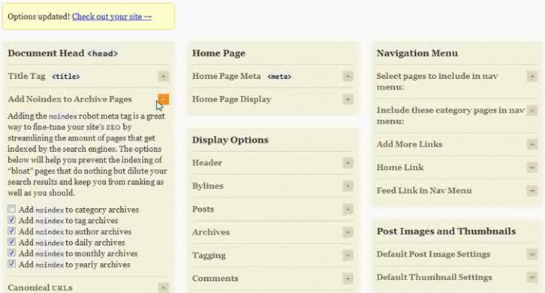Uncheck noindex for author archives
This screenshot has width=545, height=293.
[x=11, y=231]
